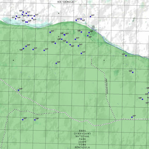Viewport: 149px width, 149px height.
Task: Click the WATERHOLE label at the map top
Action: 66,2
